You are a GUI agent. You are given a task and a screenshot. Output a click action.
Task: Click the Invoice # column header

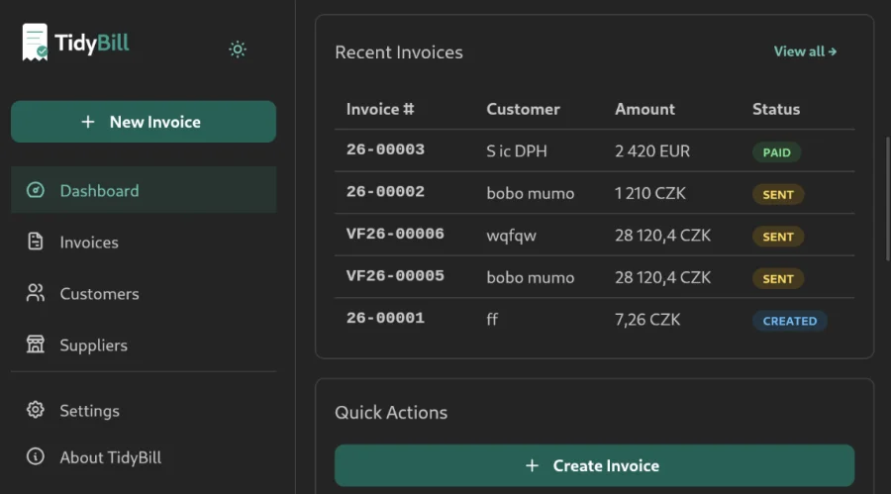[x=380, y=109]
